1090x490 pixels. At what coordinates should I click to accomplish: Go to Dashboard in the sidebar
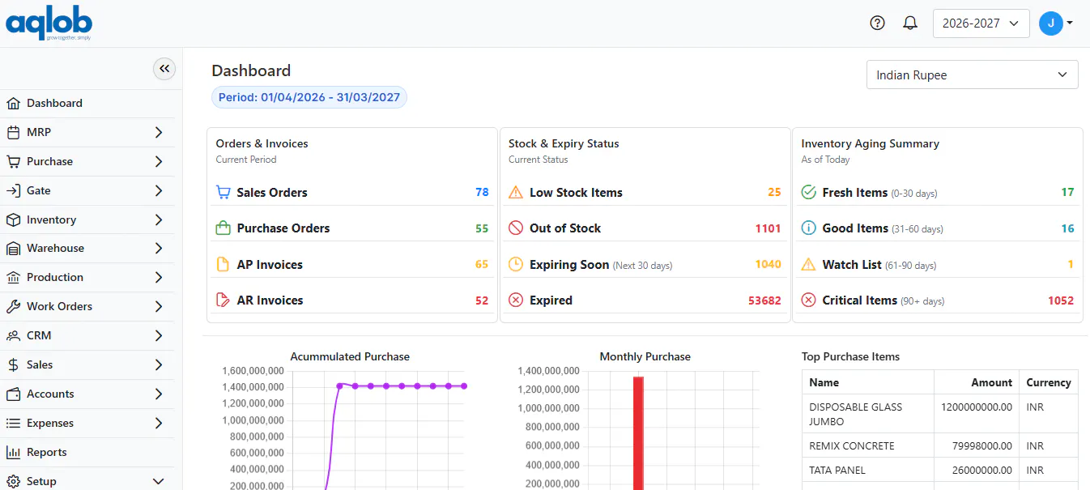coord(87,103)
